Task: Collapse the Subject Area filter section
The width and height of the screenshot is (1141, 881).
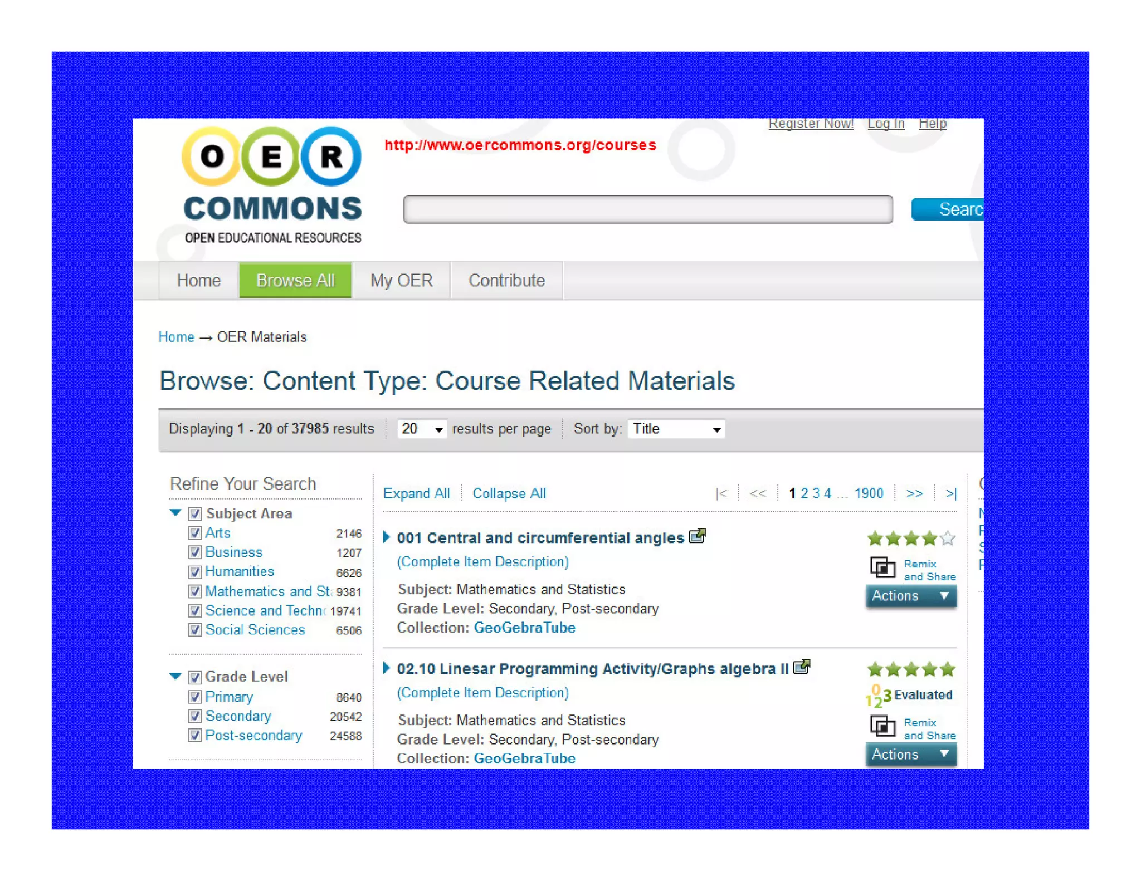Action: 175,512
